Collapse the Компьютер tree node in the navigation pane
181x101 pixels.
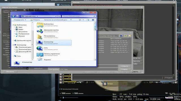pos(13,45)
